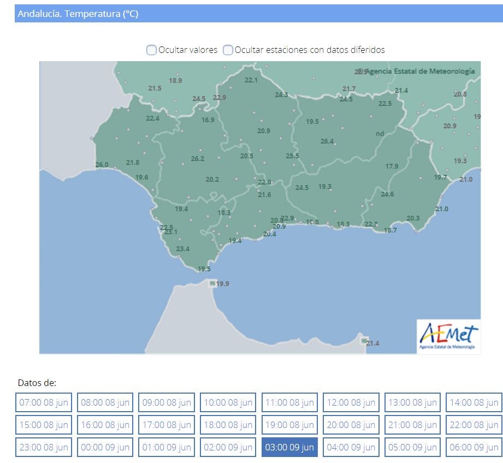Image resolution: width=503 pixels, height=463 pixels.
Task: View temperatures at 19:00 08 jun
Action: [289, 425]
